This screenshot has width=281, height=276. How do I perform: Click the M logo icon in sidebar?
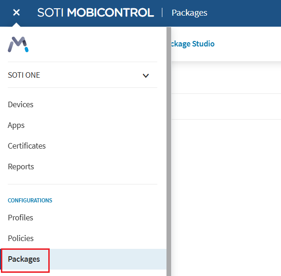(18, 45)
